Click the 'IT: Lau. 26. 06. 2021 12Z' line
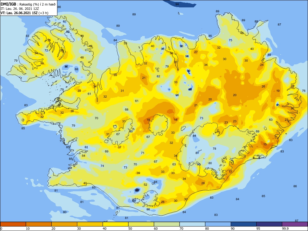The height and width of the screenshot is (231, 308). click(20, 9)
